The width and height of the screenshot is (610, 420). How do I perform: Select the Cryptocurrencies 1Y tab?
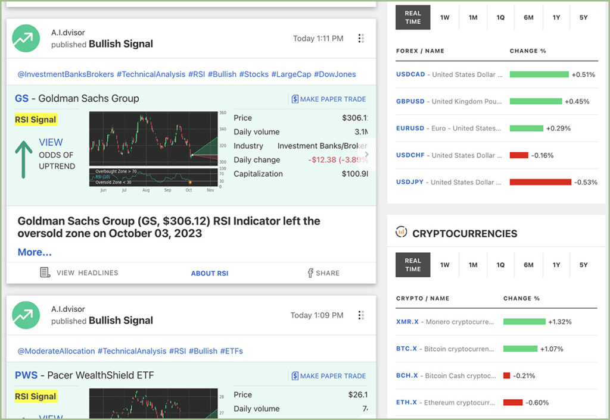coord(556,265)
